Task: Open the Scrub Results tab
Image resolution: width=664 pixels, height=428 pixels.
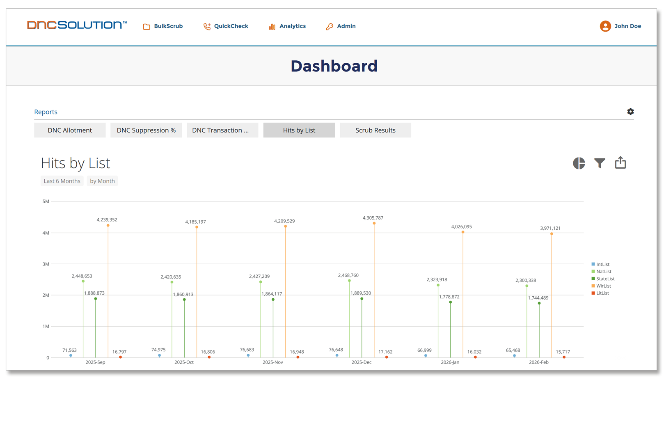Action: click(x=375, y=130)
